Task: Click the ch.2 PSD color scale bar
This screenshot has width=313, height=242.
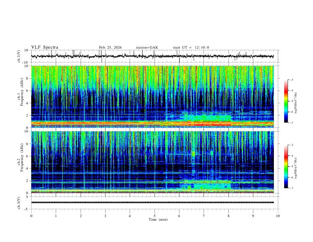Action: [286, 166]
